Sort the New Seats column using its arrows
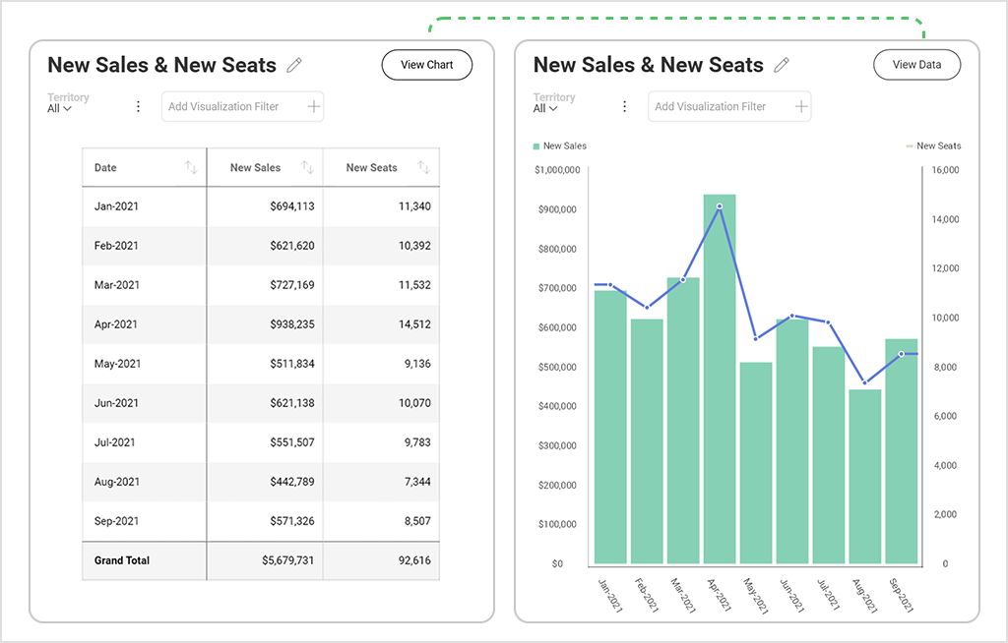Image resolution: width=1008 pixels, height=643 pixels. click(425, 167)
